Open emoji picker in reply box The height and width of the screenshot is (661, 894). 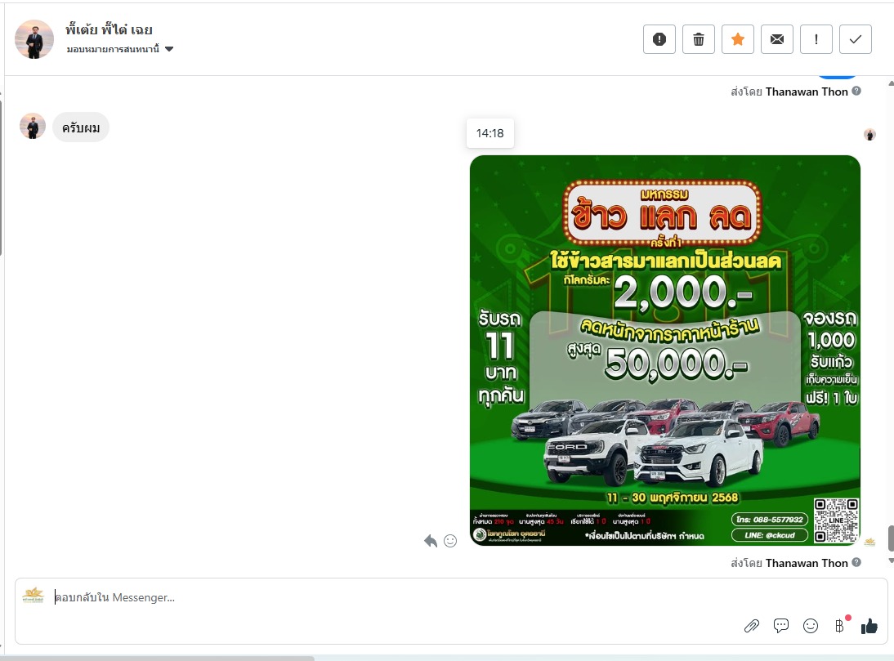(811, 626)
